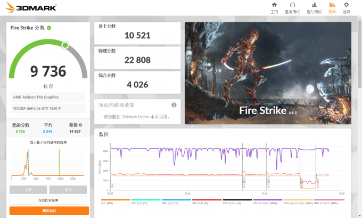The height and width of the screenshot is (218, 362).
Task: Click the 综合分数 value 4 026
Action: point(137,85)
